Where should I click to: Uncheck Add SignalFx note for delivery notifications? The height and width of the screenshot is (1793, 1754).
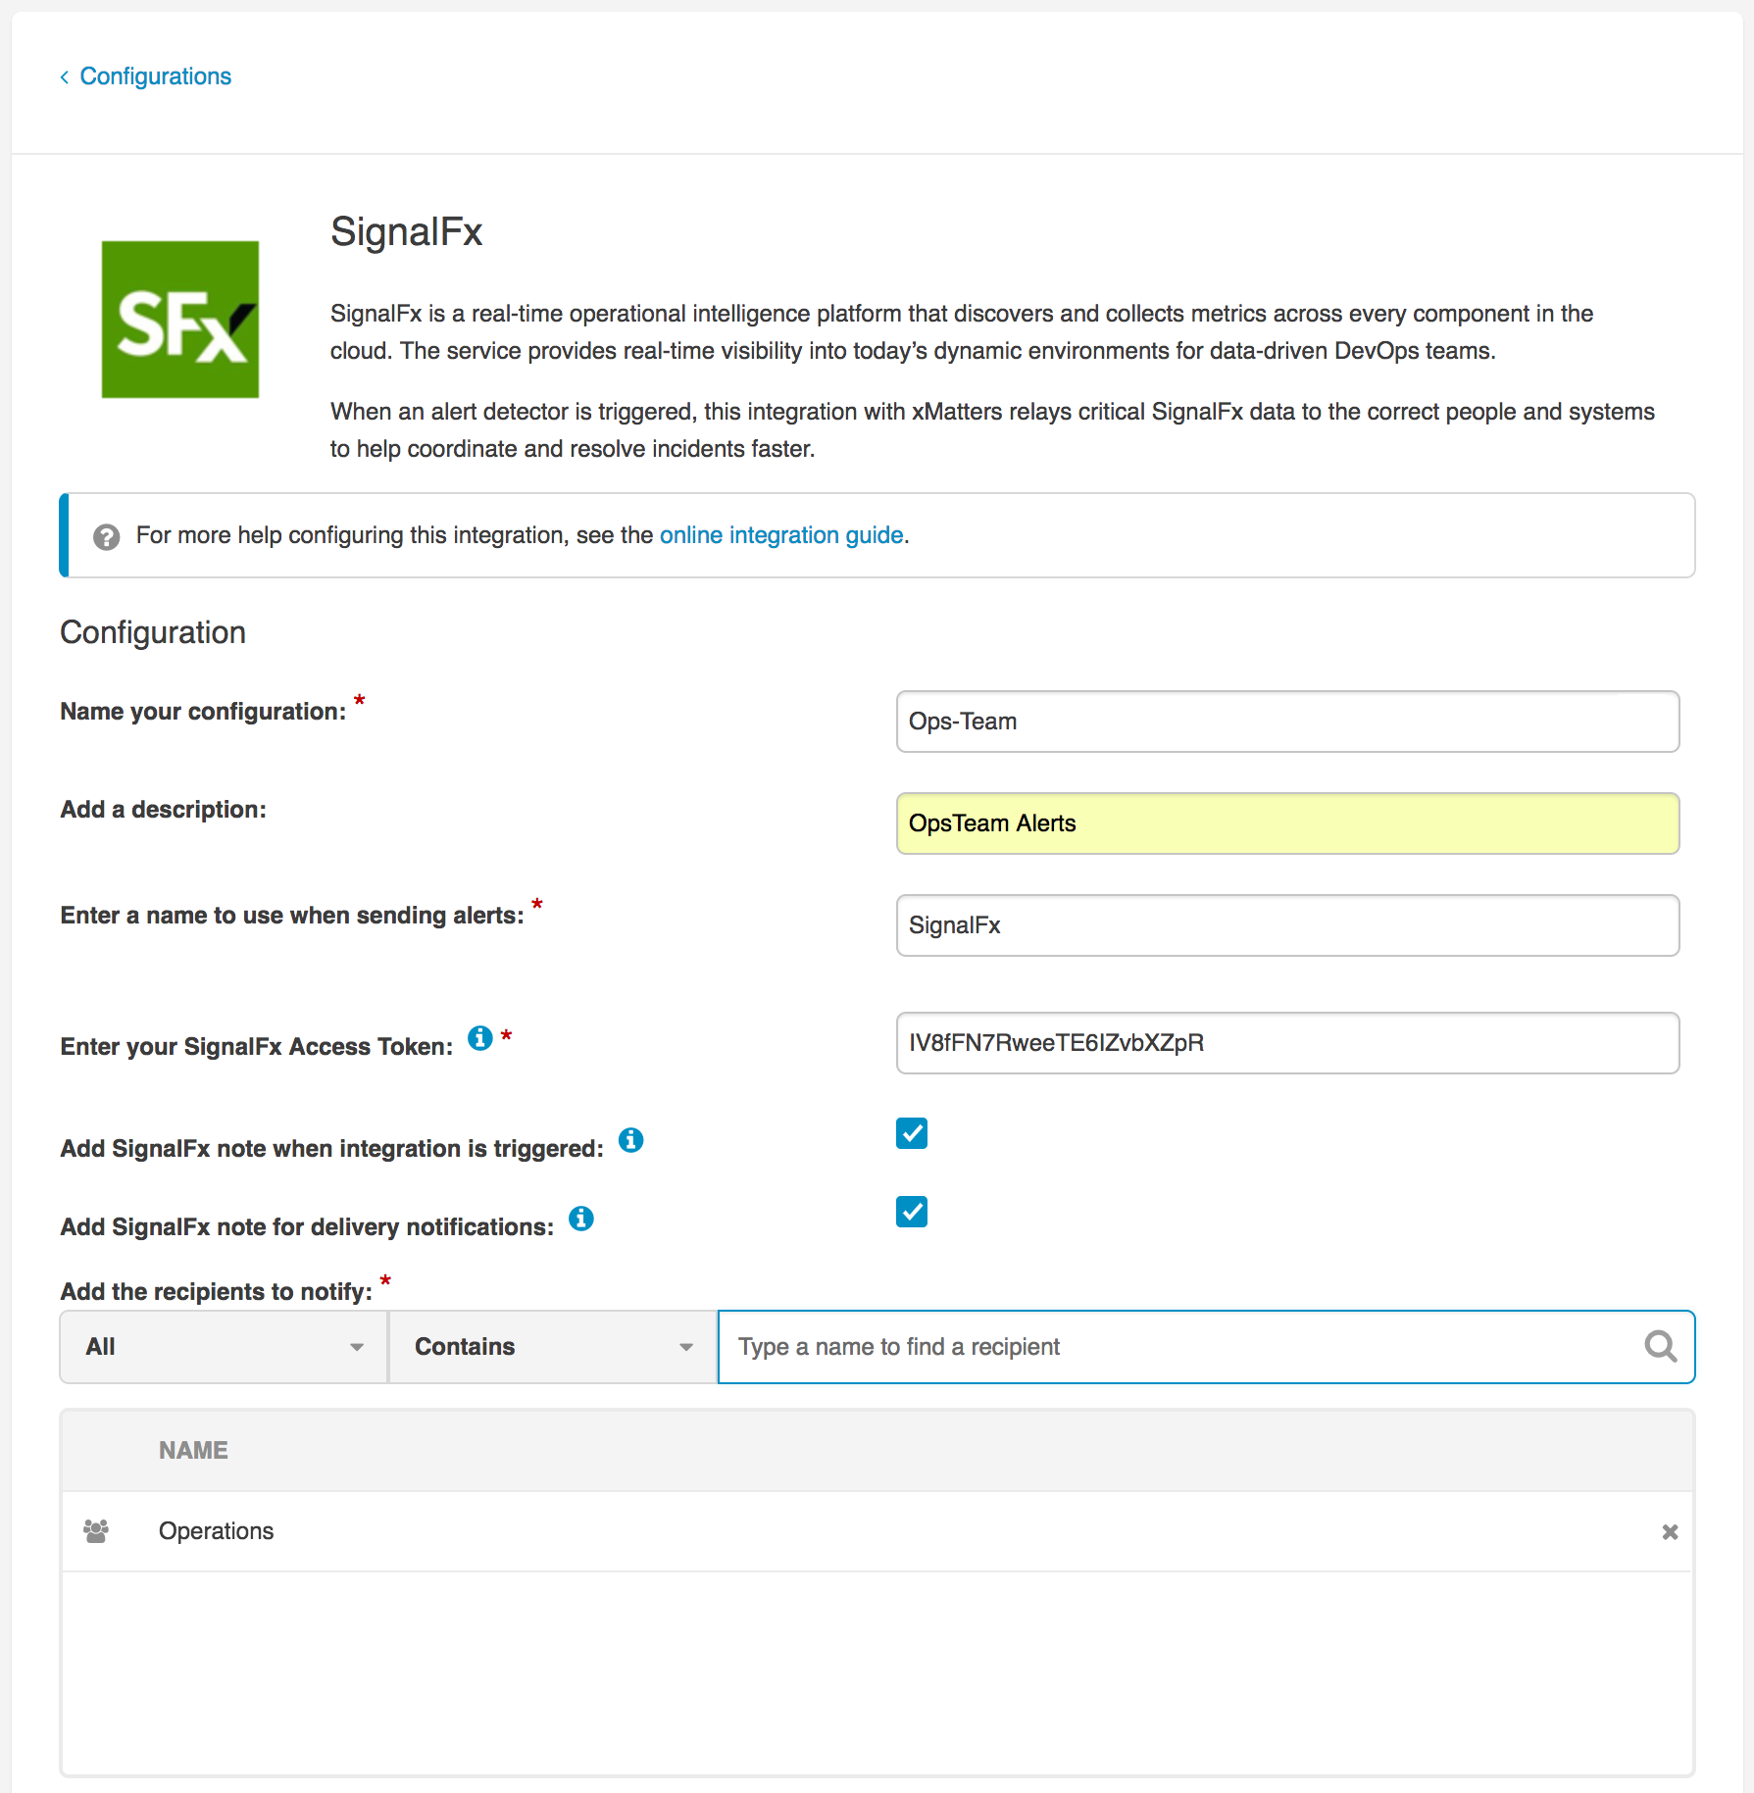tap(912, 1212)
